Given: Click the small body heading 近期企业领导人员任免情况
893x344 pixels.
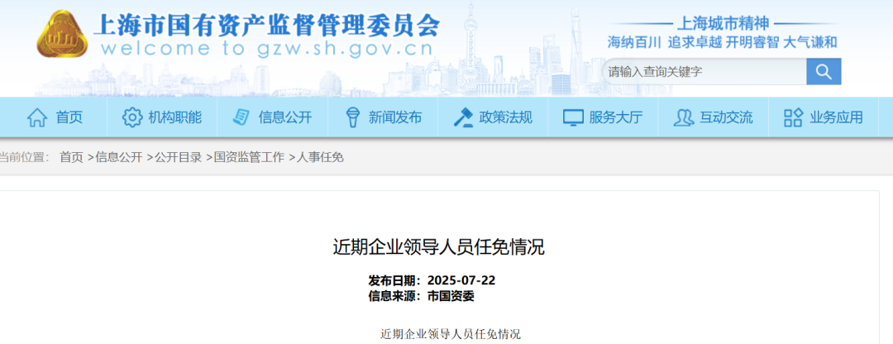Looking at the screenshot, I should pos(451,334).
